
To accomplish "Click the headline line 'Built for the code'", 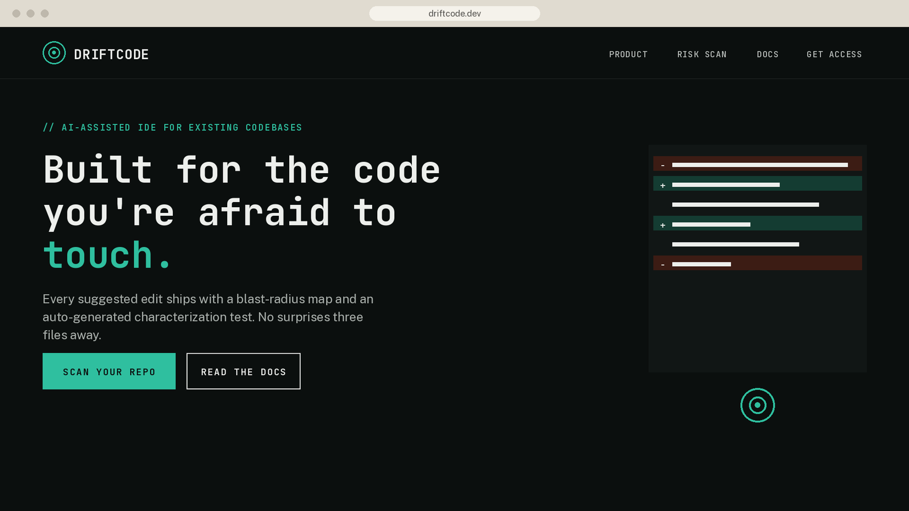I will [242, 170].
